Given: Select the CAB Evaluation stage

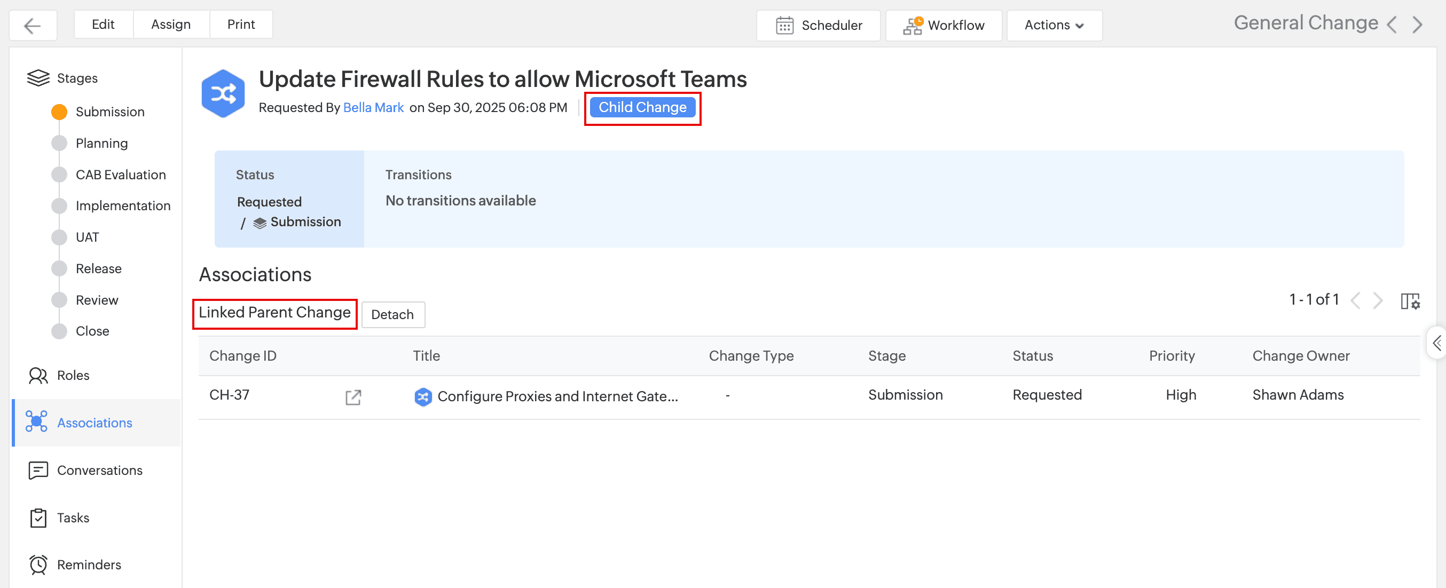Looking at the screenshot, I should point(120,174).
